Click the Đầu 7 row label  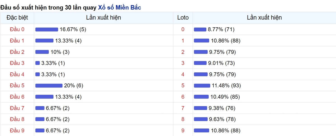(17, 108)
